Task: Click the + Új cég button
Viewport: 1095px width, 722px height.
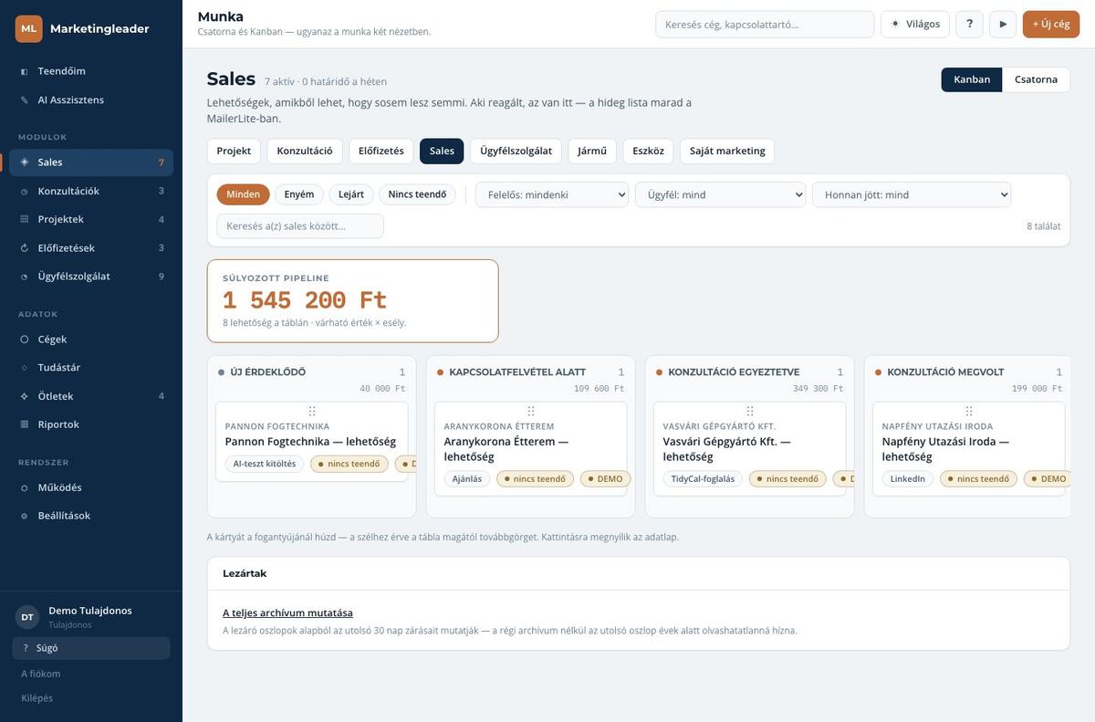Action: click(1051, 24)
